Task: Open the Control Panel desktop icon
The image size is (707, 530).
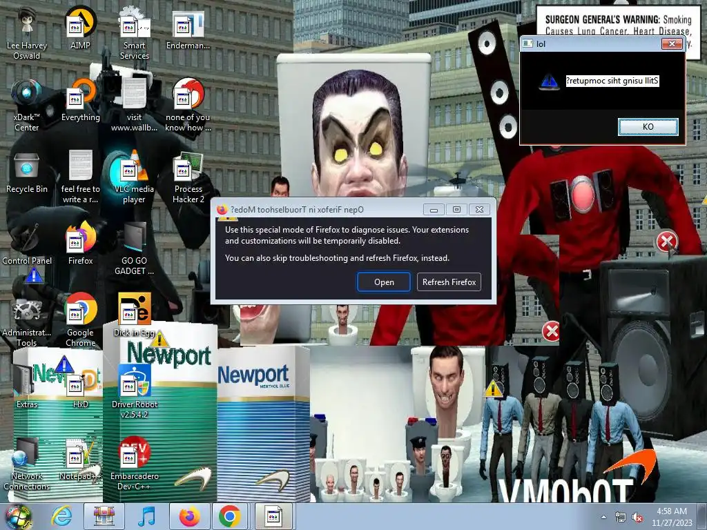Action: [x=27, y=244]
